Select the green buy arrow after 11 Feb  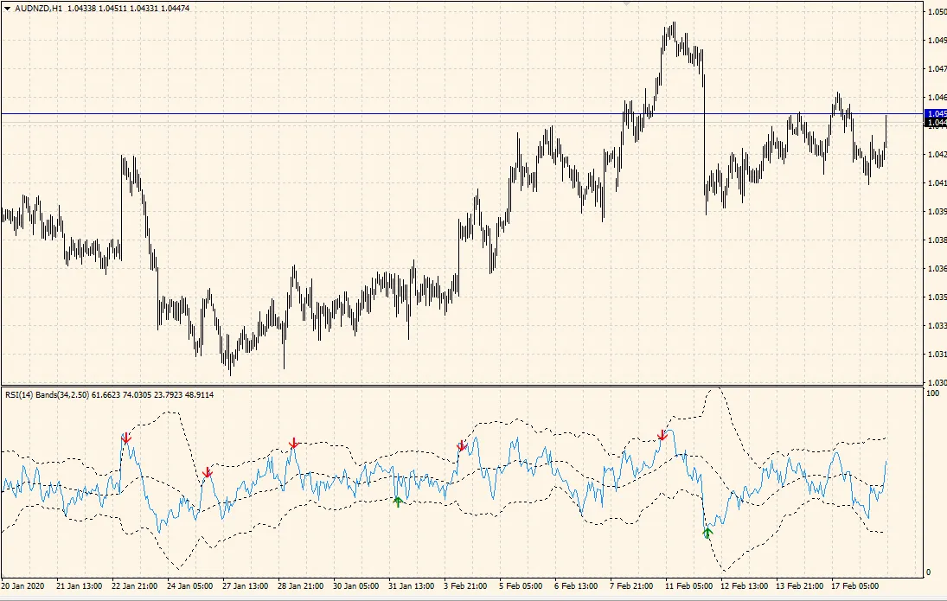707,534
